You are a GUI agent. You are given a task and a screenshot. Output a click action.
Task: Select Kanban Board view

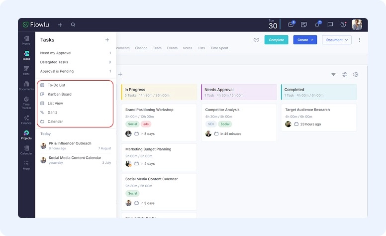pyautogui.click(x=75, y=94)
